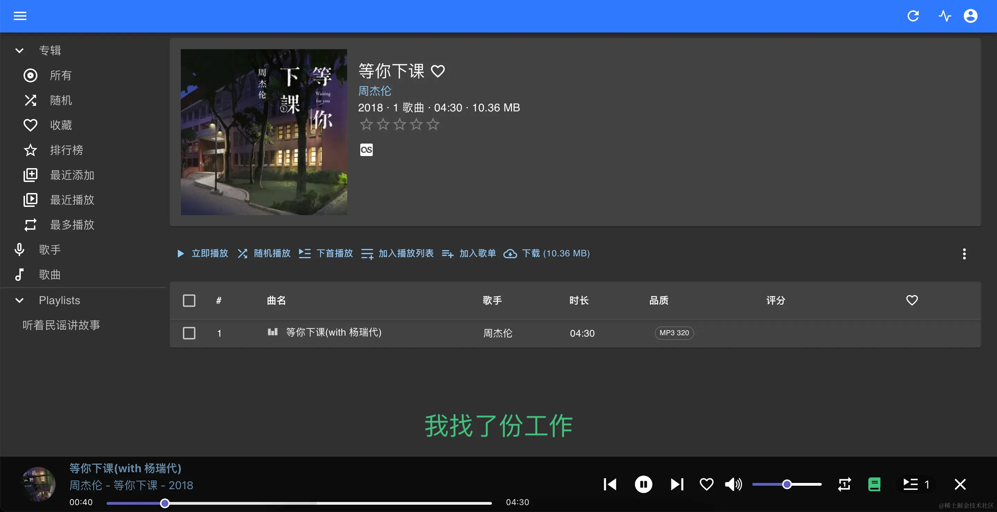Open now-playing song title in player
Screen dimensions: 997x512
(125, 468)
